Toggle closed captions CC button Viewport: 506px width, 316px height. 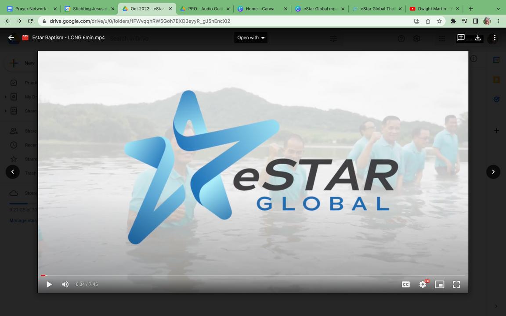tap(406, 284)
